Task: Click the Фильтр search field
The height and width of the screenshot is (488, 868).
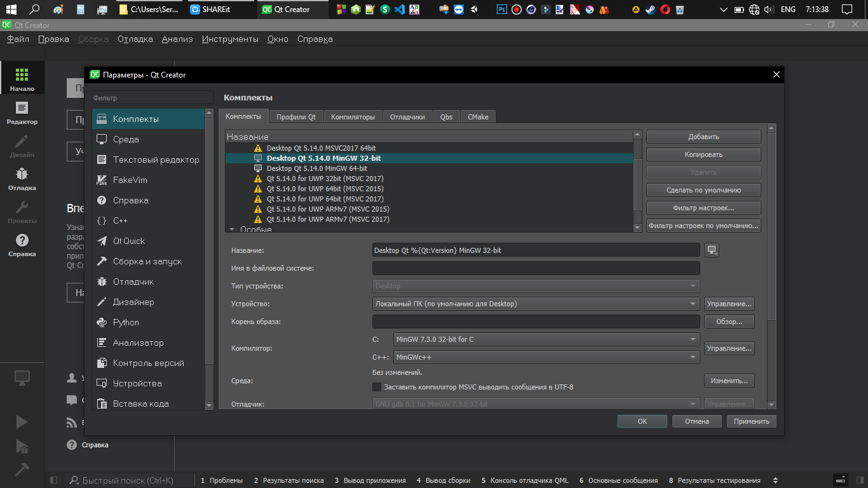Action: pos(153,98)
